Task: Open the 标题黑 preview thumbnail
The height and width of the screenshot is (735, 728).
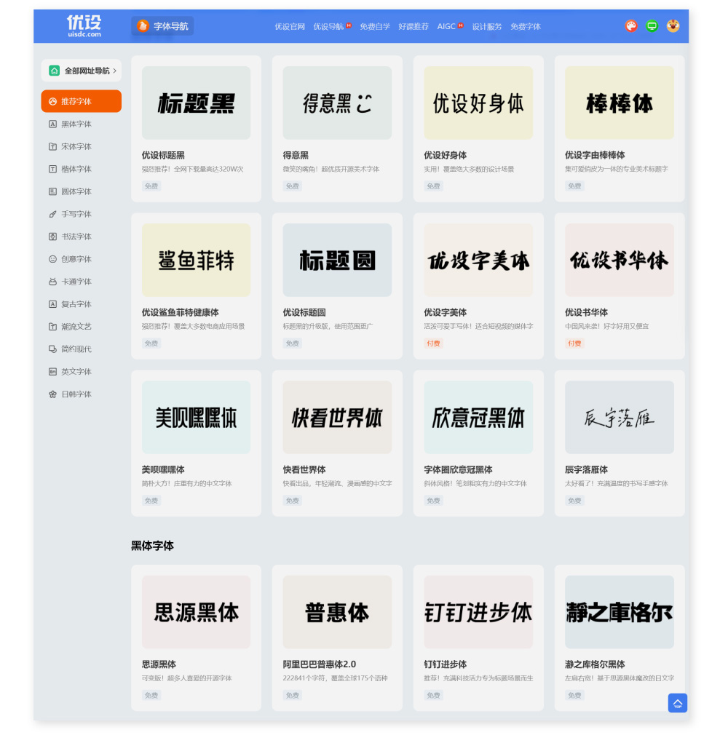Action: (x=196, y=103)
